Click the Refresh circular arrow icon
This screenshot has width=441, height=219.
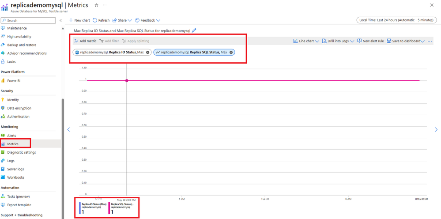coord(94,20)
